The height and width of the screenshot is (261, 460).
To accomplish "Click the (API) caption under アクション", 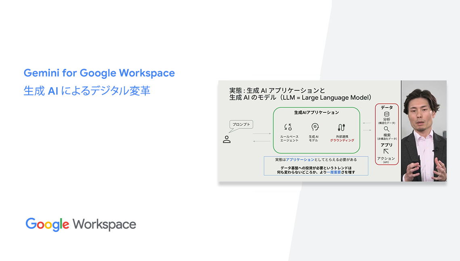I will [x=386, y=162].
